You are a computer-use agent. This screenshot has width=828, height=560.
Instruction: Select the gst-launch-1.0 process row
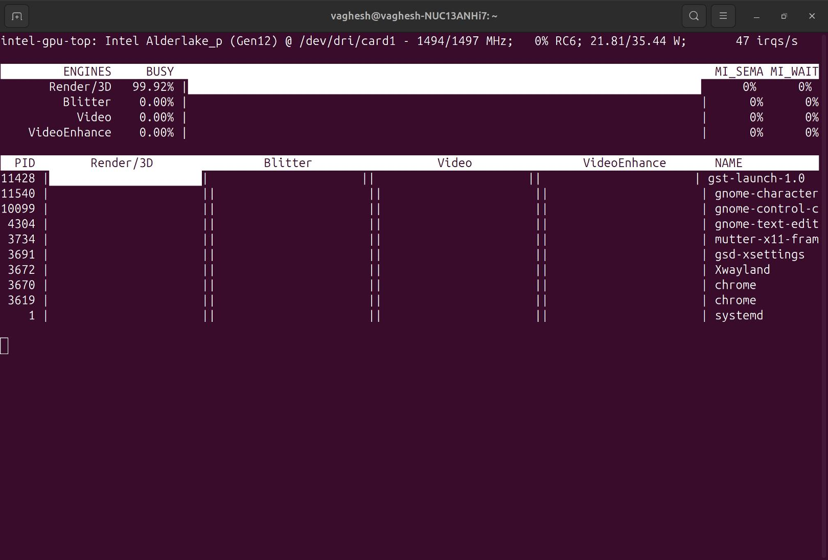[x=755, y=178]
